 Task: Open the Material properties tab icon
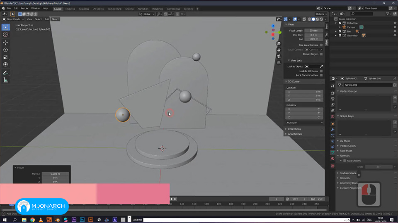tap(333, 159)
